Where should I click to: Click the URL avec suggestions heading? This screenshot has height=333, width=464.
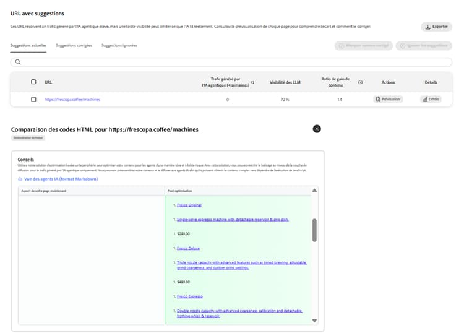point(37,14)
